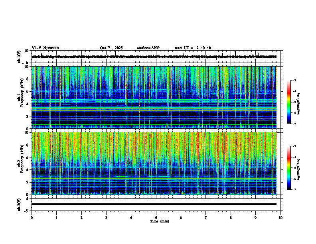The height and width of the screenshot is (244, 316).
Task: Click time axis tick label "2"
Action: (81, 218)
